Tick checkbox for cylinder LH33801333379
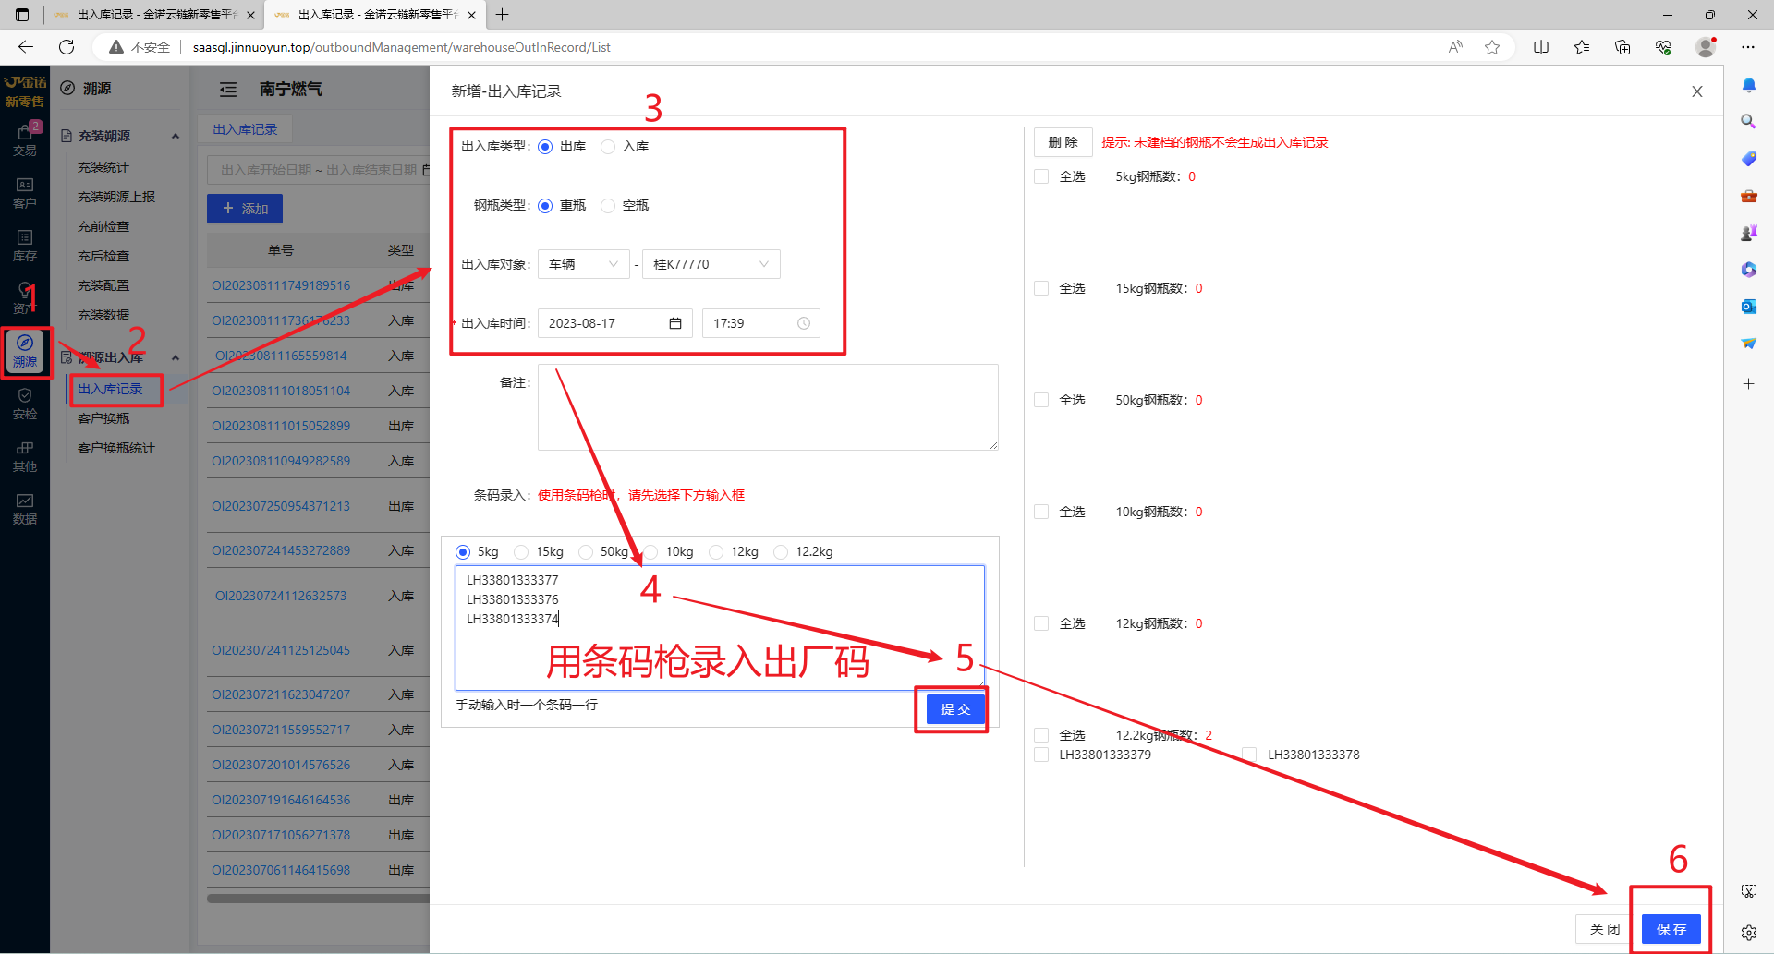This screenshot has width=1774, height=954. [1041, 755]
